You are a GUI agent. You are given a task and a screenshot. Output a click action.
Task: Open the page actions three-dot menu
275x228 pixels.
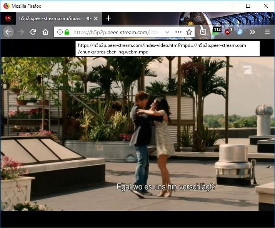click(x=178, y=32)
